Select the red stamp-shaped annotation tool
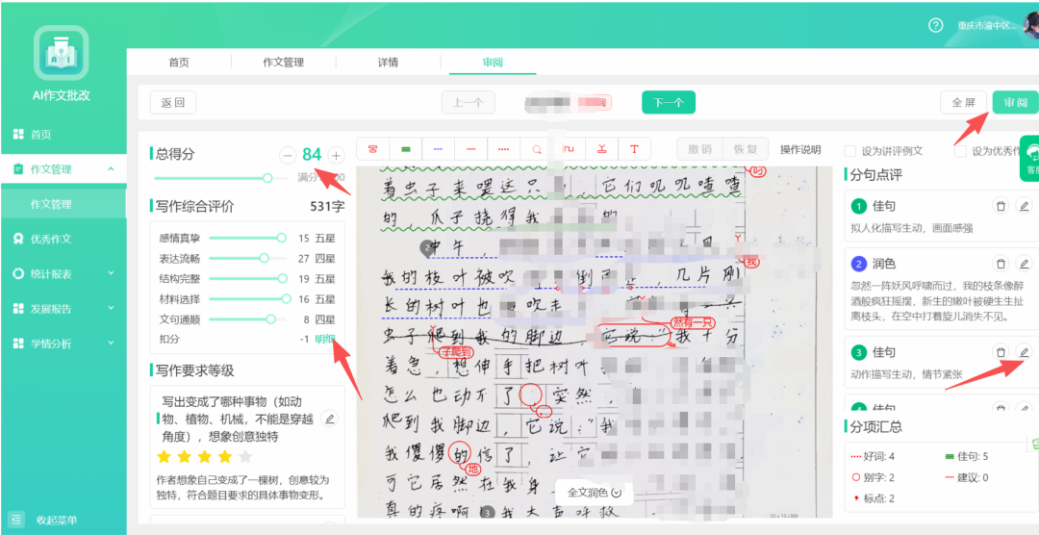This screenshot has height=535, width=1039. pos(601,149)
